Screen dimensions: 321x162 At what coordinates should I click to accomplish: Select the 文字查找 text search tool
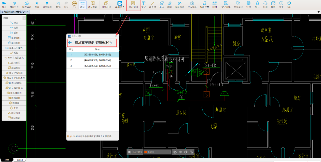click(226, 5)
